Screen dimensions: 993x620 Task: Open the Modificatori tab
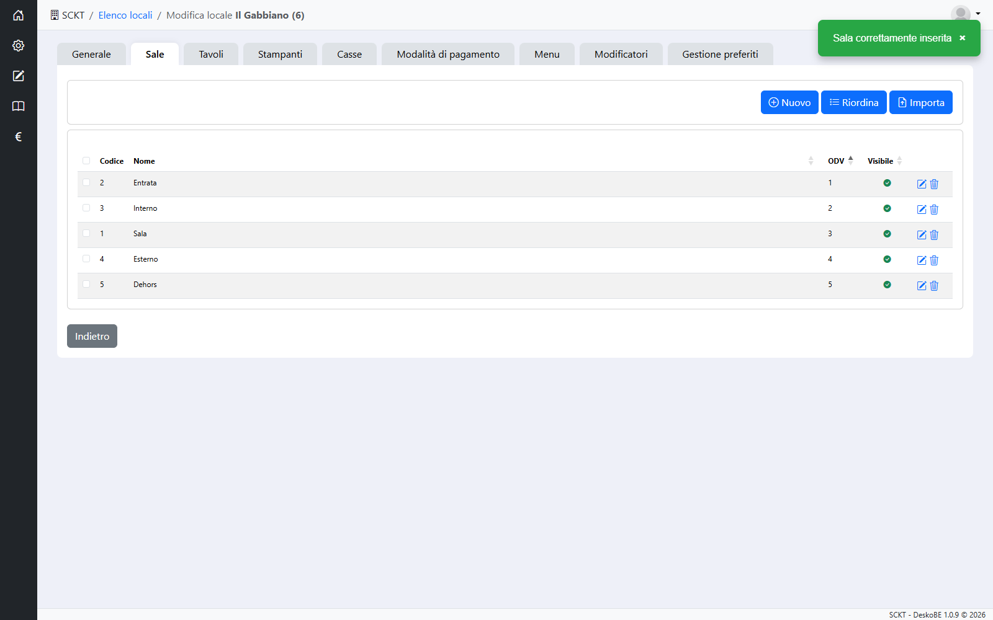(x=621, y=54)
